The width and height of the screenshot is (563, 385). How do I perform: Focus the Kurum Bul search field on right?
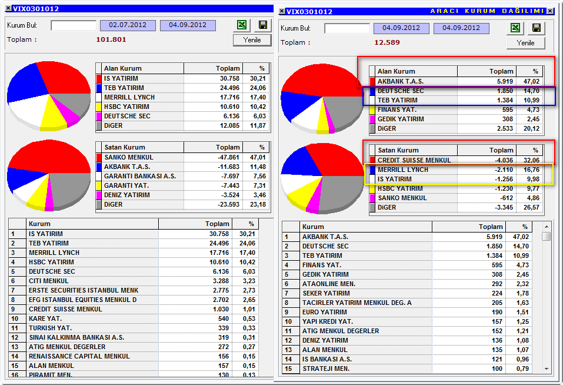[347, 28]
